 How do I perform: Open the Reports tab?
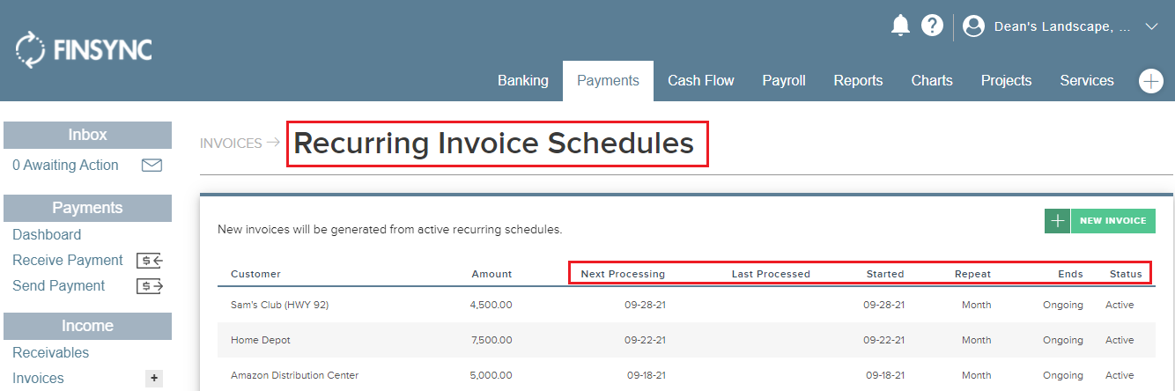[x=858, y=80]
